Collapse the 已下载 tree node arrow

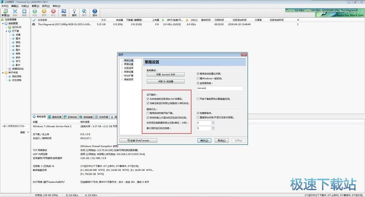6,31
